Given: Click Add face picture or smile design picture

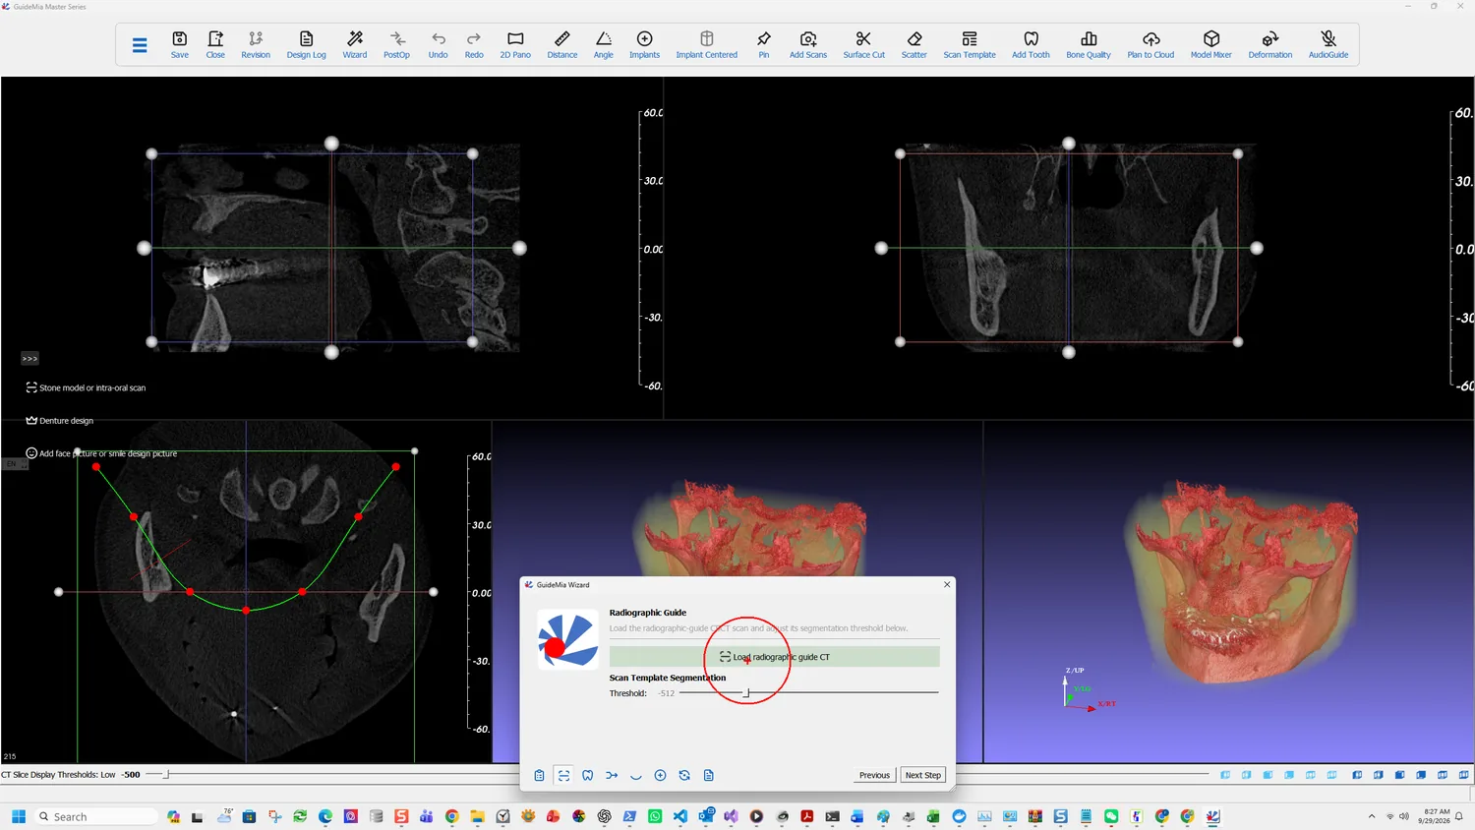Looking at the screenshot, I should coord(101,453).
